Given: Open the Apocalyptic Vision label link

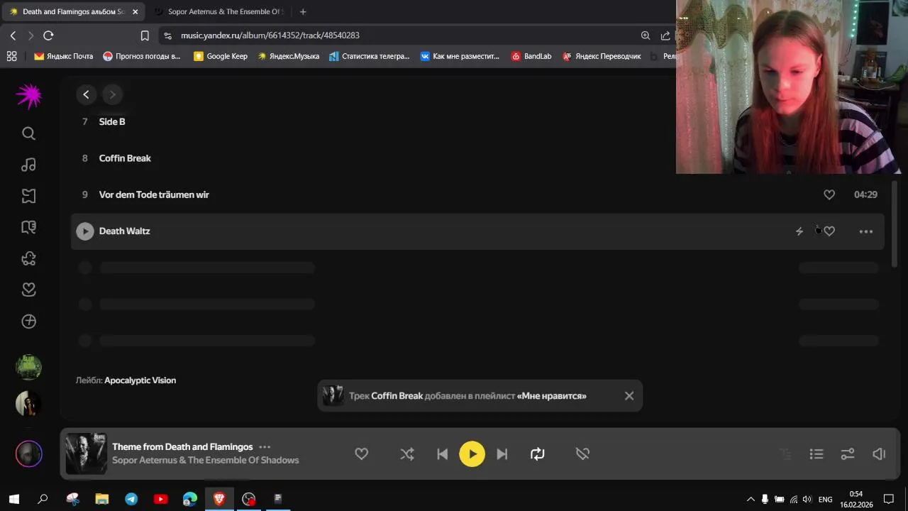Looking at the screenshot, I should point(140,380).
